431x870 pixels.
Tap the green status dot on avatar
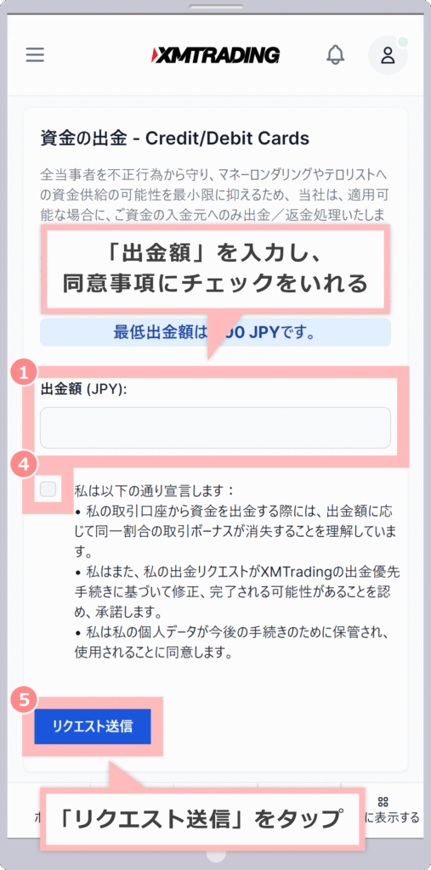403,42
